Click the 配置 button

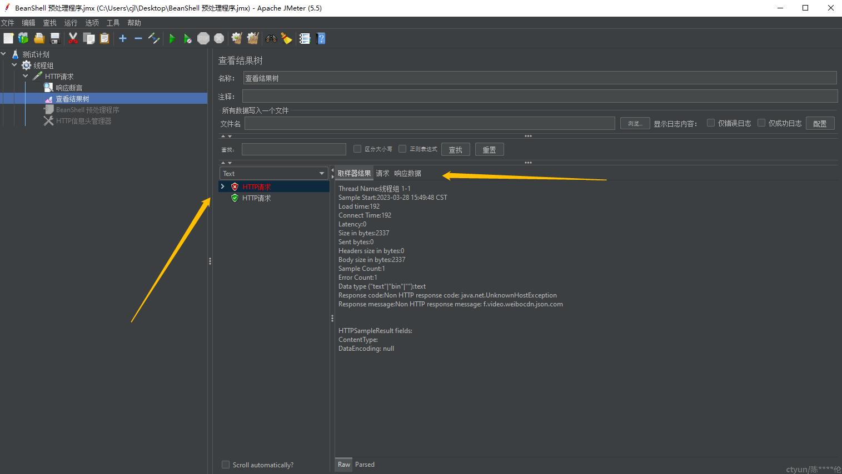pos(820,123)
